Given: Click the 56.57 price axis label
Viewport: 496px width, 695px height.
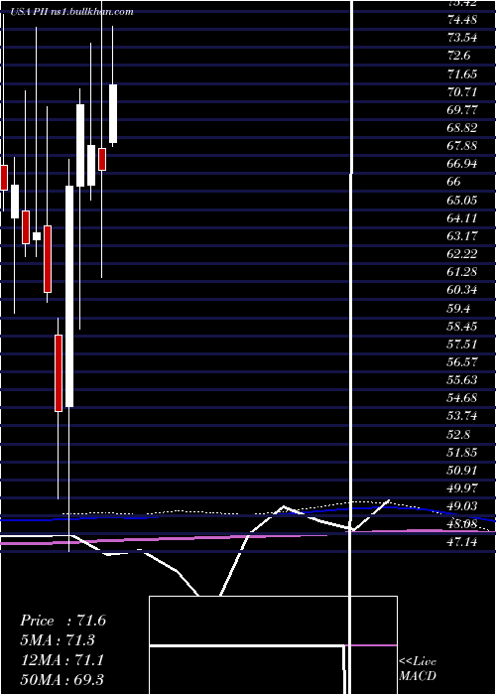Looking at the screenshot, I should [x=462, y=361].
